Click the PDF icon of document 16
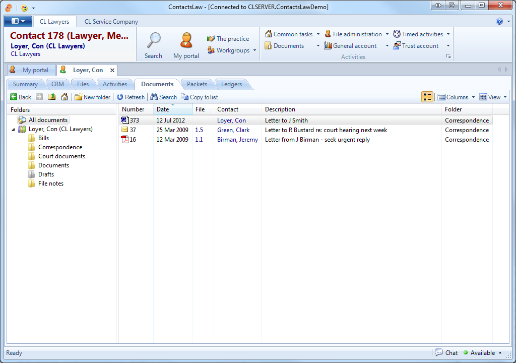The width and height of the screenshot is (516, 363). 125,139
